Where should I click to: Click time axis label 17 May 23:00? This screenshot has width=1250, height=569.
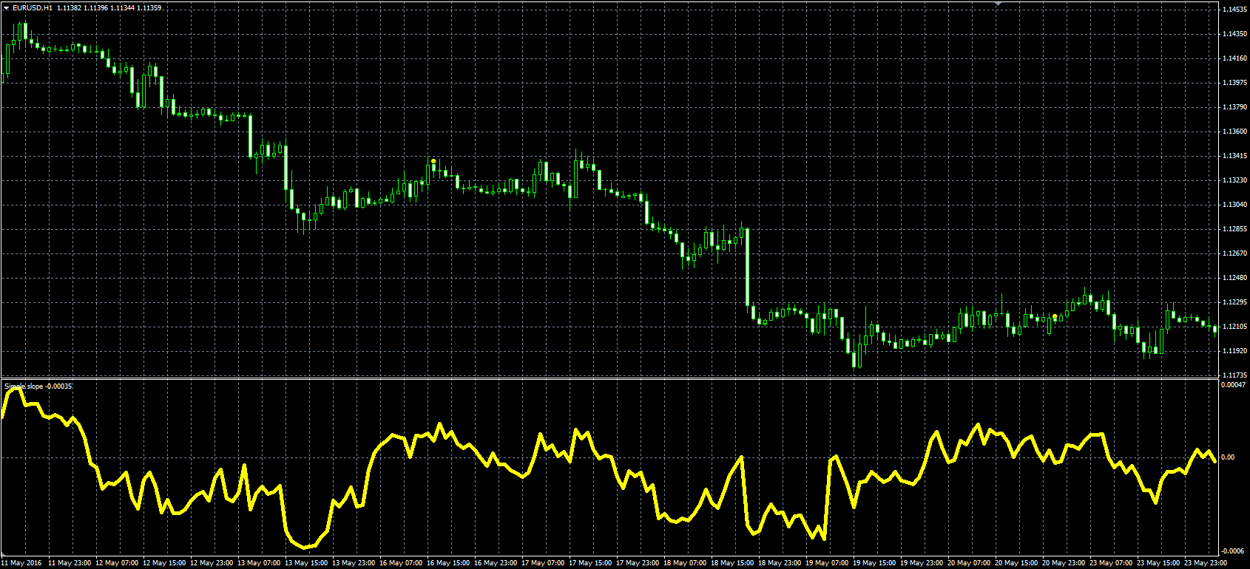(x=638, y=563)
